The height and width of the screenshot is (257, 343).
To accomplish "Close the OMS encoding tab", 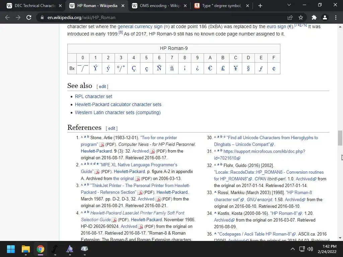I will click(x=185, y=6).
